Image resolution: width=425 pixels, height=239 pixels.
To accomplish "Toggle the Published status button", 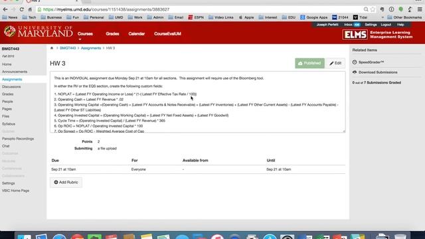I will click(x=309, y=63).
